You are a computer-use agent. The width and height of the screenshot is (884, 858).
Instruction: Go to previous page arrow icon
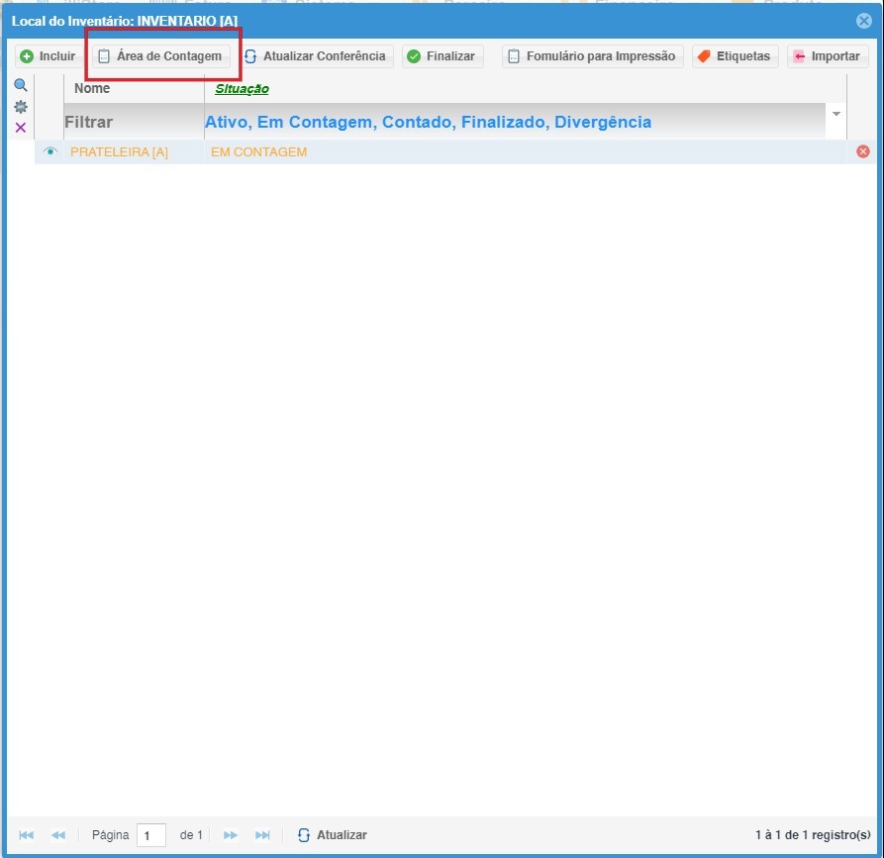click(57, 835)
